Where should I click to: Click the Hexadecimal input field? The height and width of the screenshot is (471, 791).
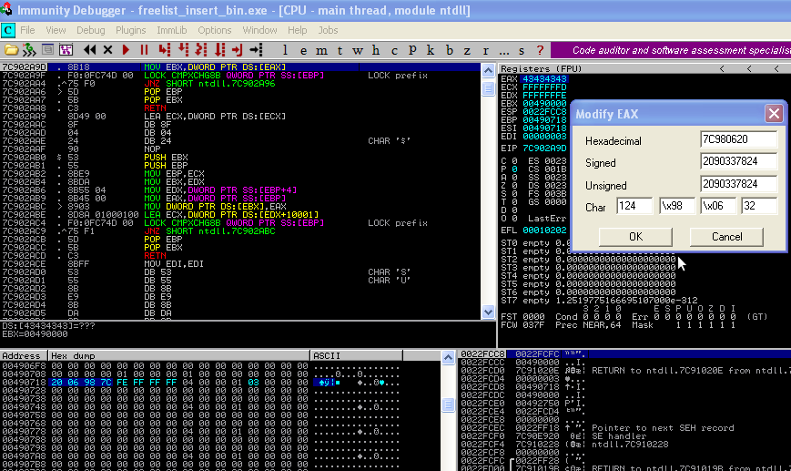[x=738, y=139]
